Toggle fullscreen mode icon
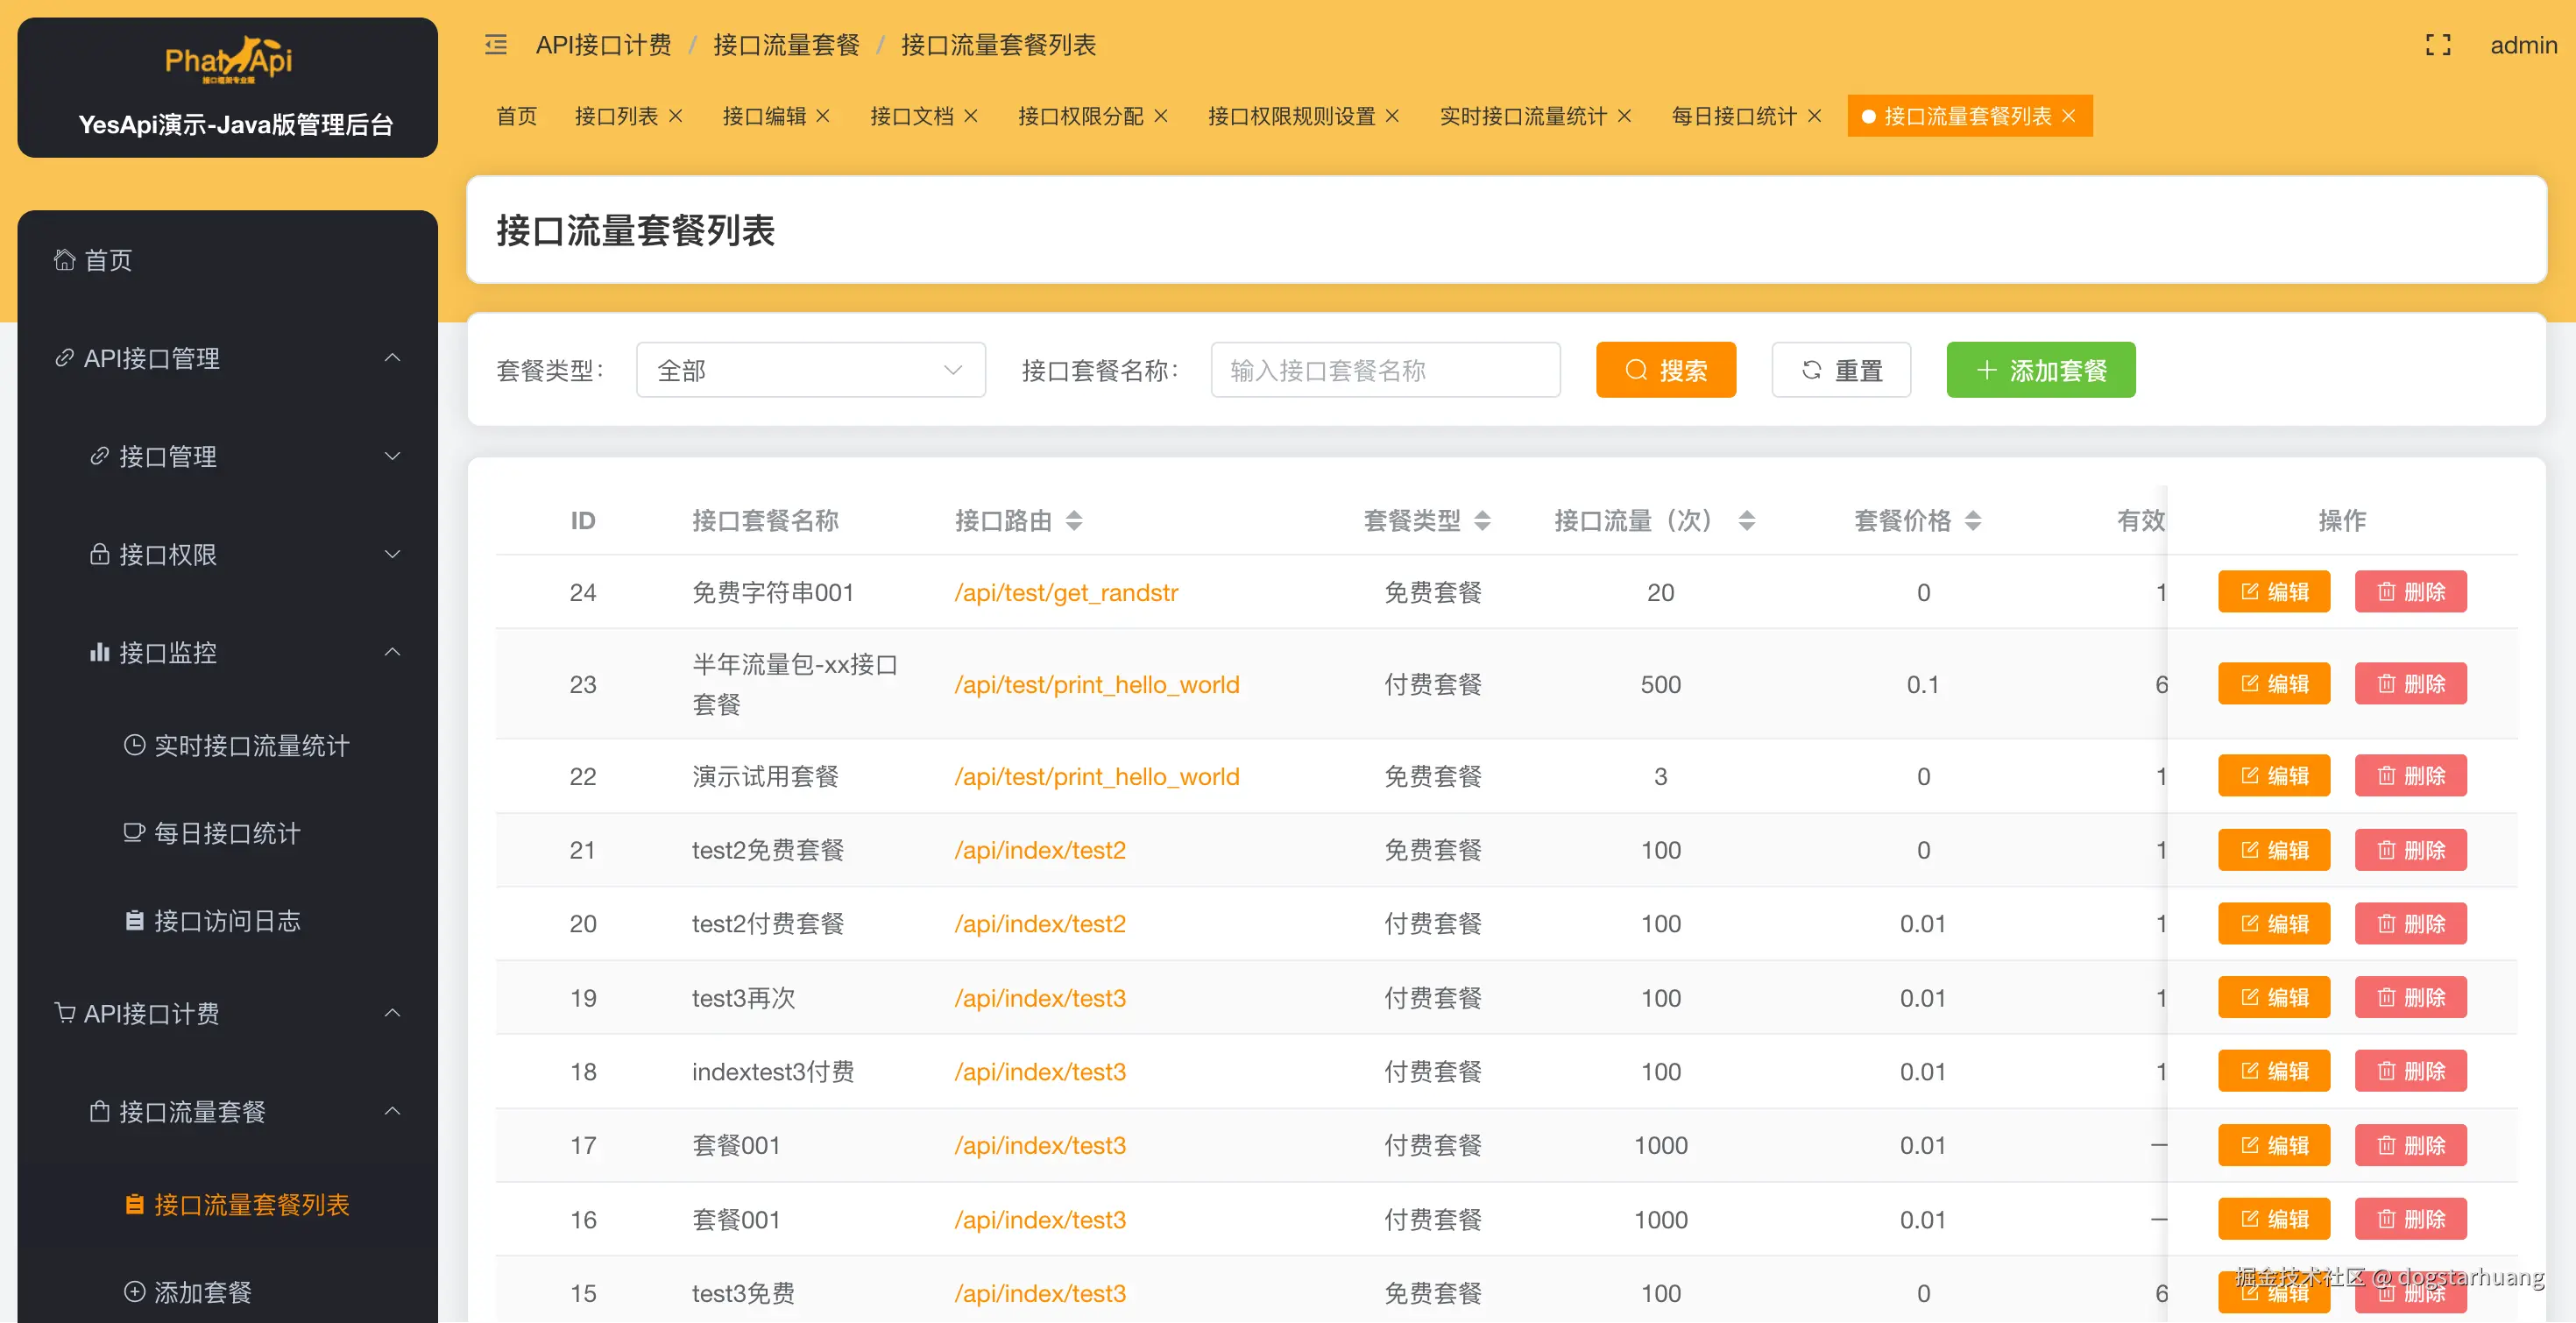Image resolution: width=2576 pixels, height=1323 pixels. (x=2438, y=45)
